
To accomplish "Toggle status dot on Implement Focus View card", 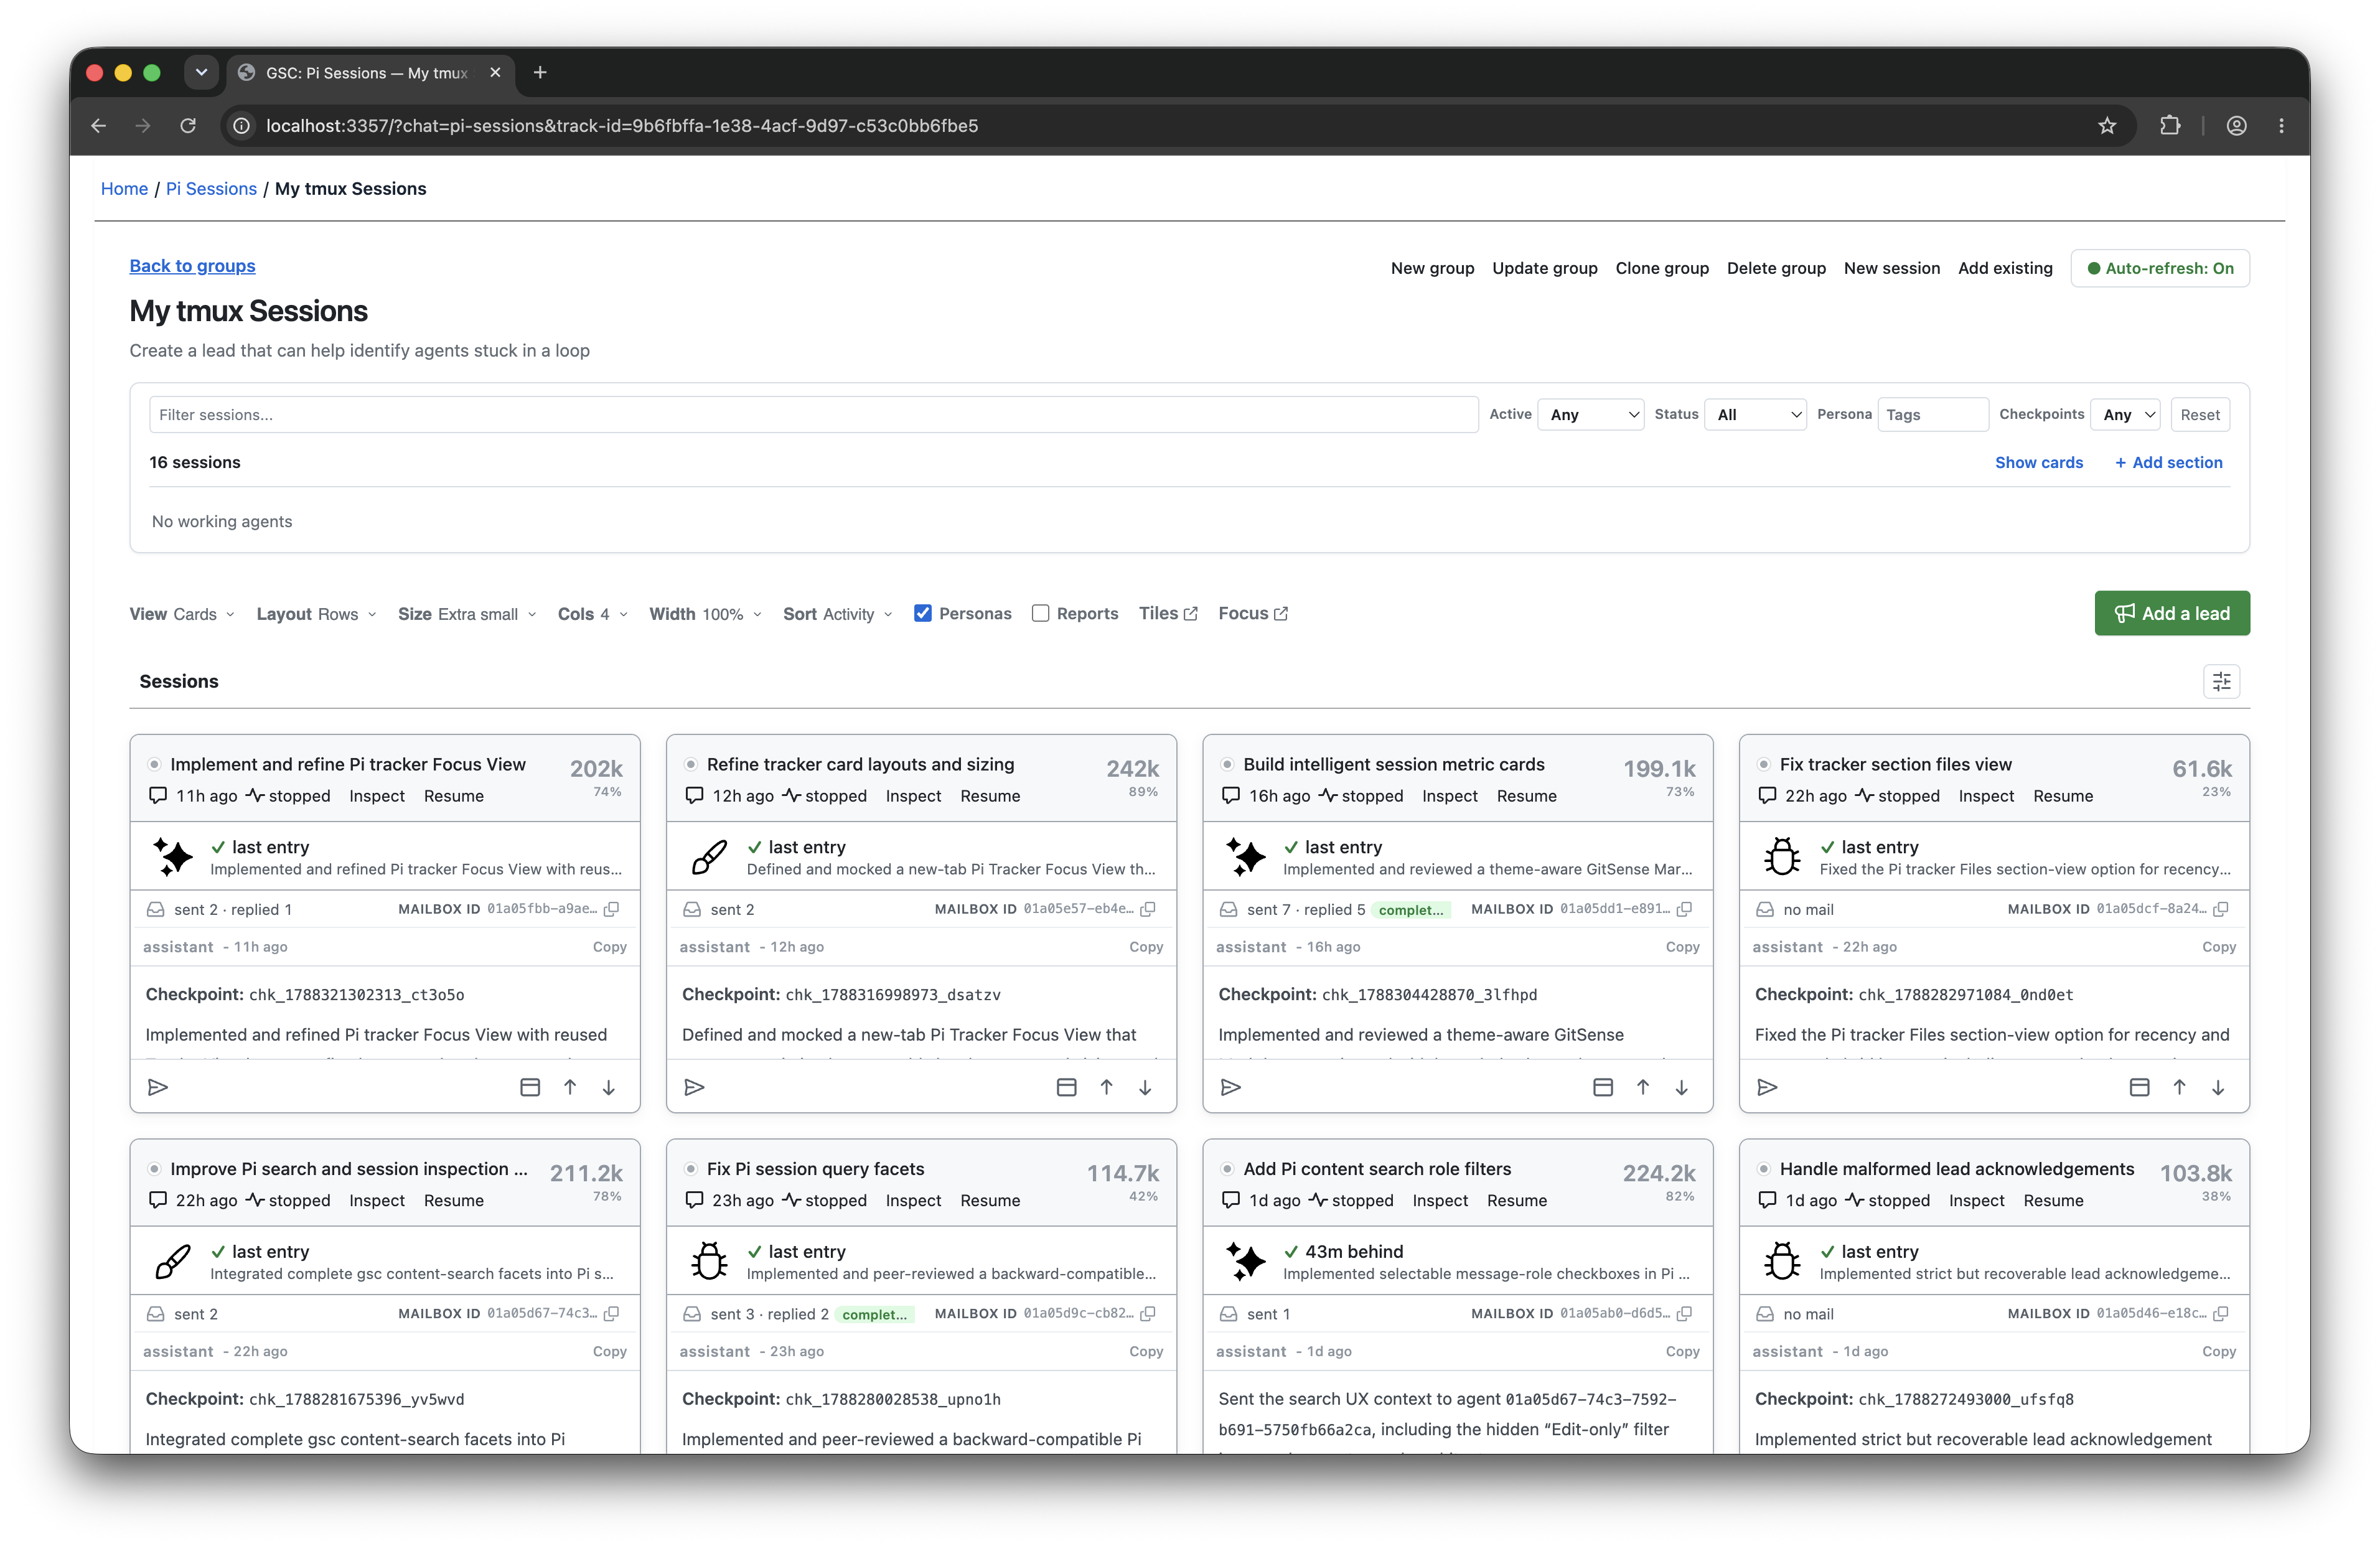I will click(154, 764).
